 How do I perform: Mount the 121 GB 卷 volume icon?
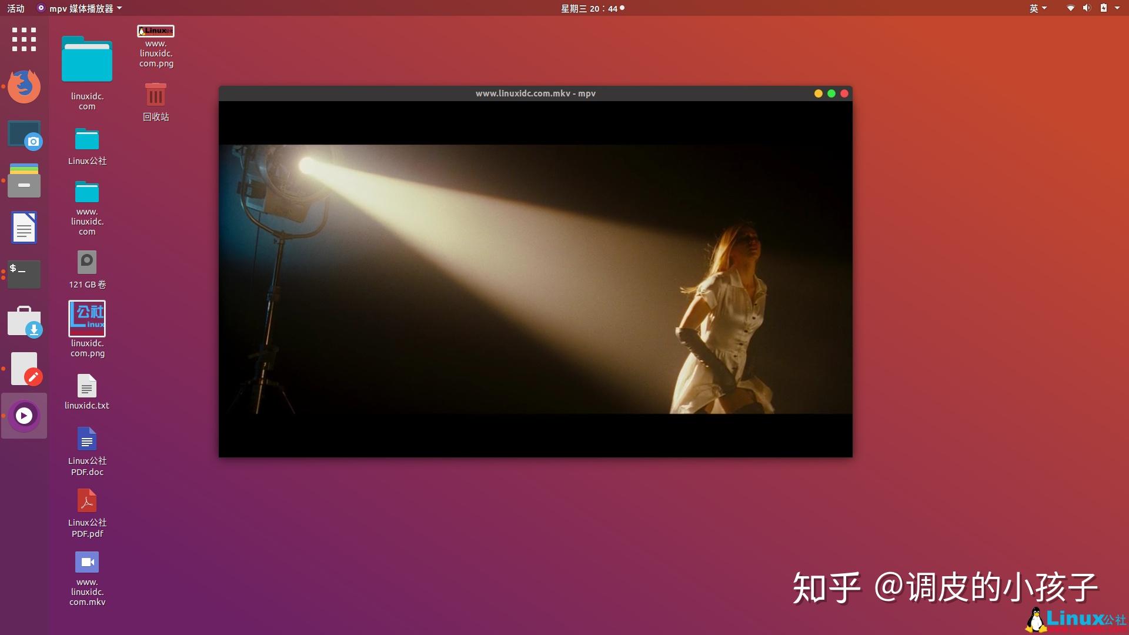[86, 262]
